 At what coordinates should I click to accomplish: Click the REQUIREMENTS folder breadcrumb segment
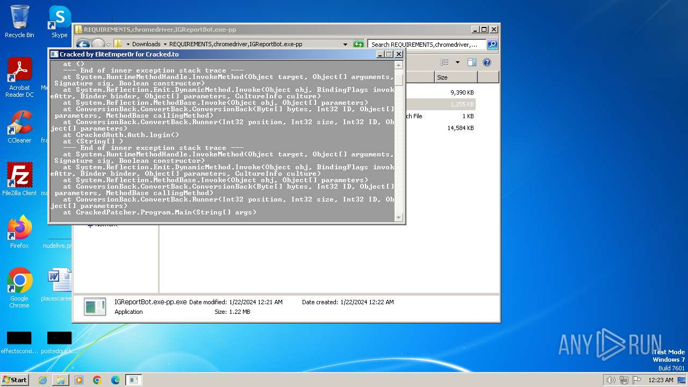(x=235, y=44)
